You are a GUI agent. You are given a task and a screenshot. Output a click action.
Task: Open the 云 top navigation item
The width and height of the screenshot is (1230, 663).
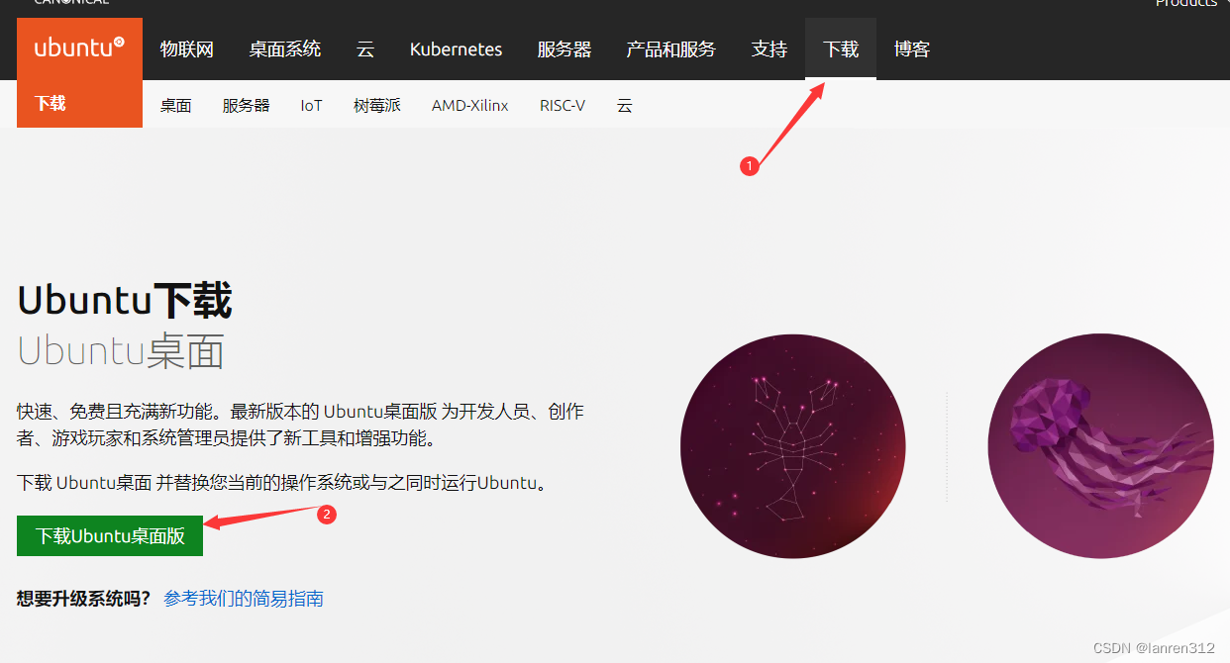[x=365, y=49]
